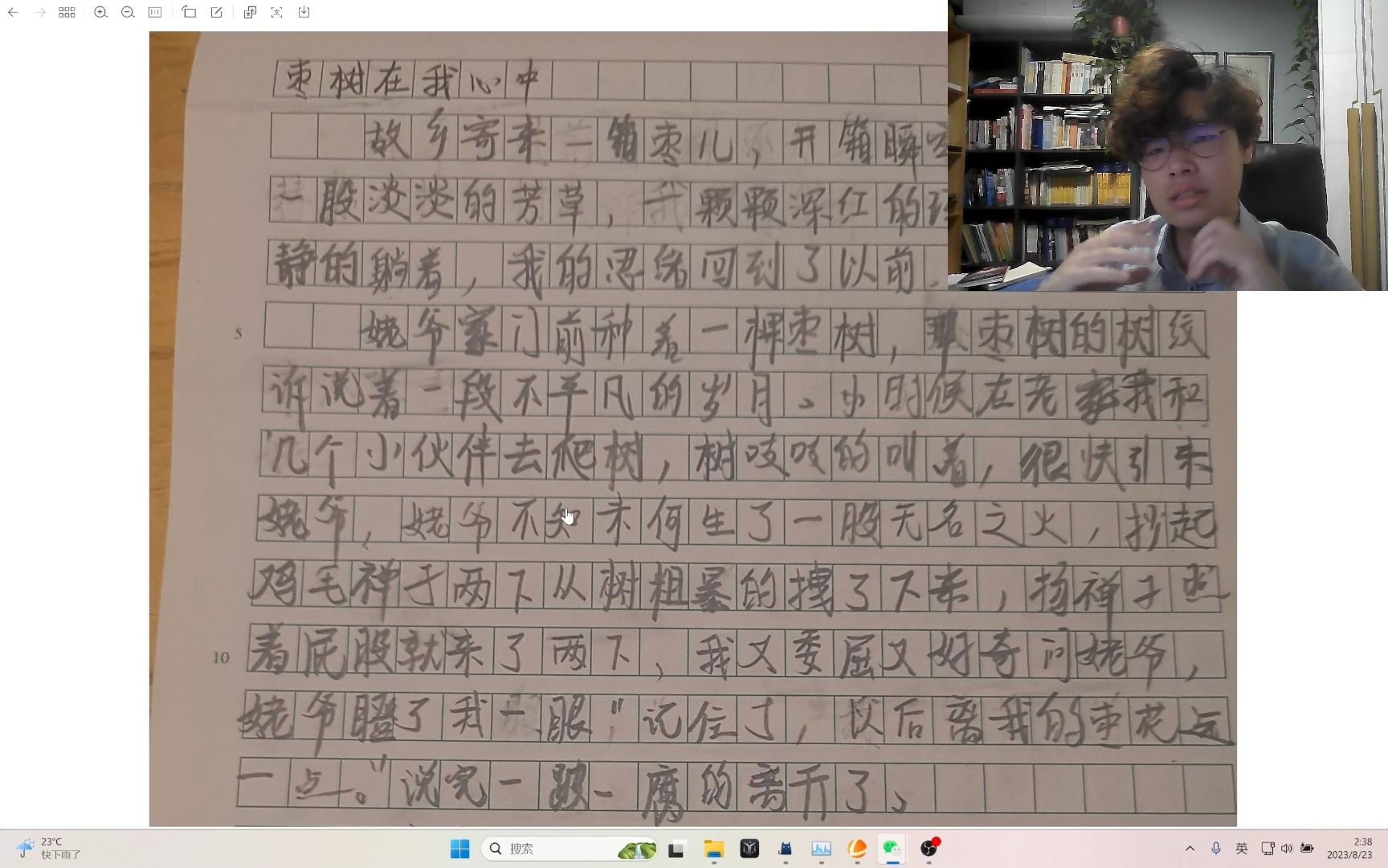The image size is (1388, 868).
Task: Click the taskbar search box
Action: coord(570,849)
